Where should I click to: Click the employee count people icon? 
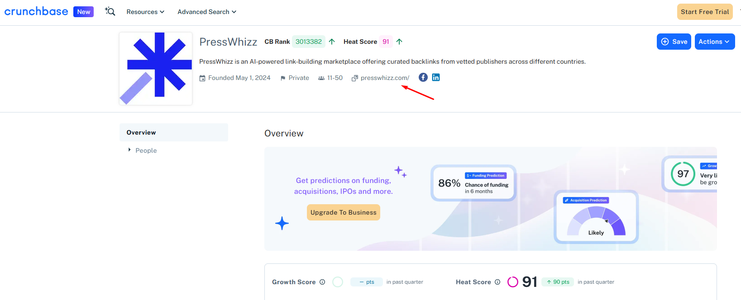(x=321, y=78)
